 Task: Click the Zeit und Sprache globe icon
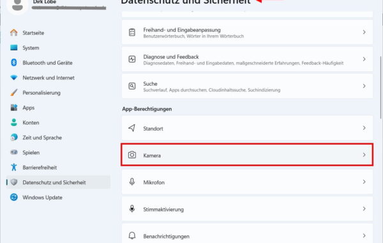point(14,137)
